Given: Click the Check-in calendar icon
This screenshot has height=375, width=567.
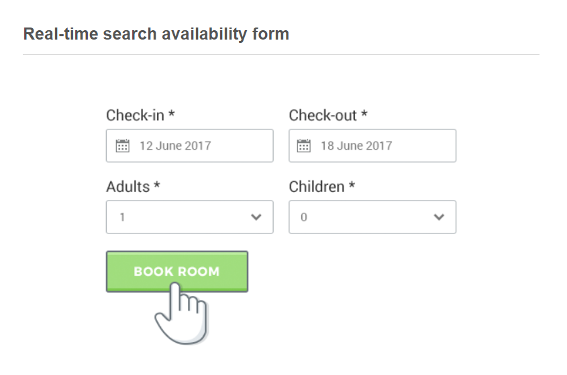Looking at the screenshot, I should click(122, 146).
